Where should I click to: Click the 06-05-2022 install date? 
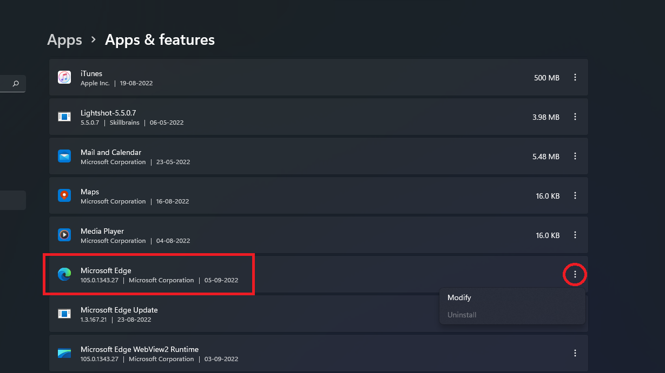pyautogui.click(x=167, y=123)
